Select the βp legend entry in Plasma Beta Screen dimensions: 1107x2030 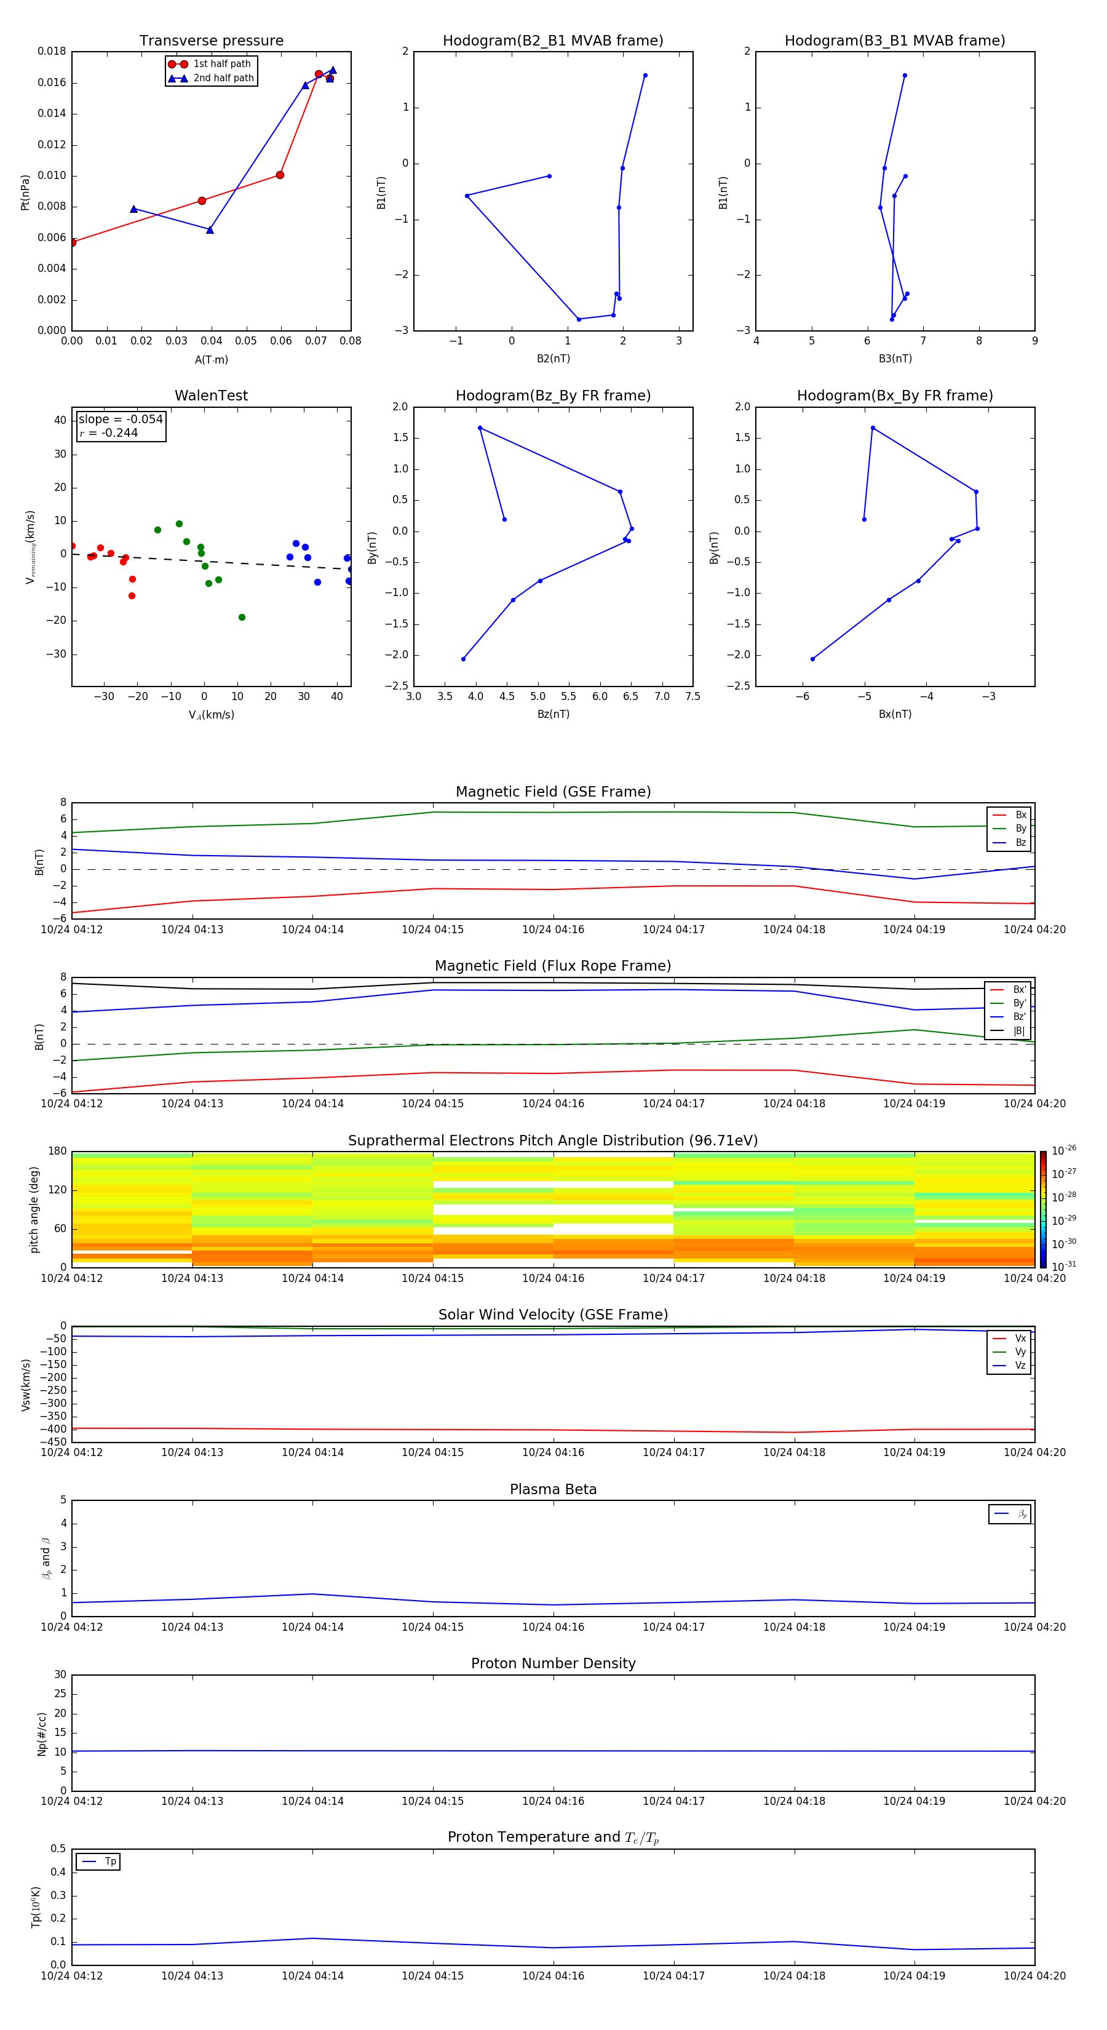1010,1514
